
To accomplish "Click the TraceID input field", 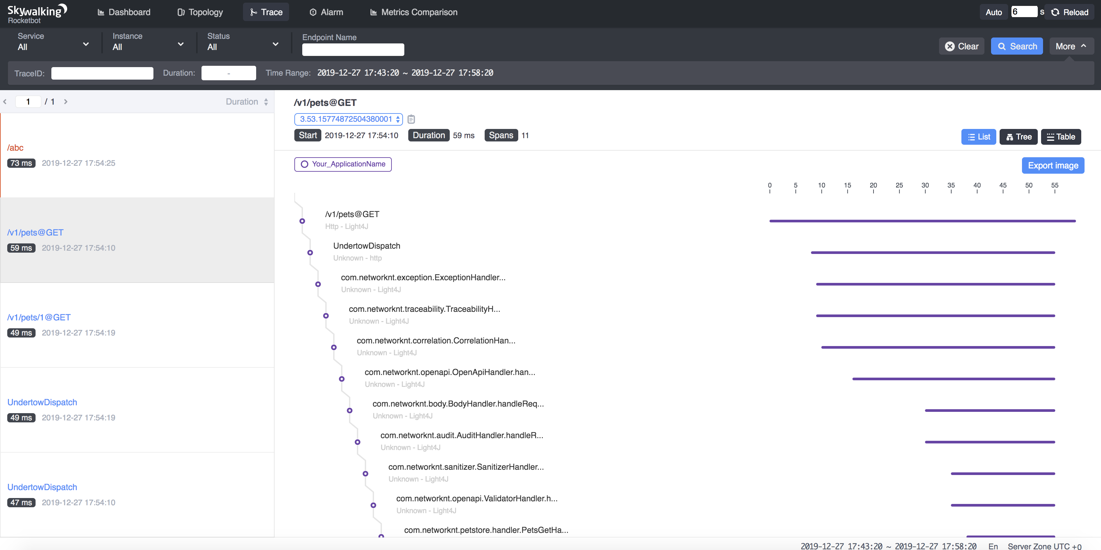I will (102, 73).
